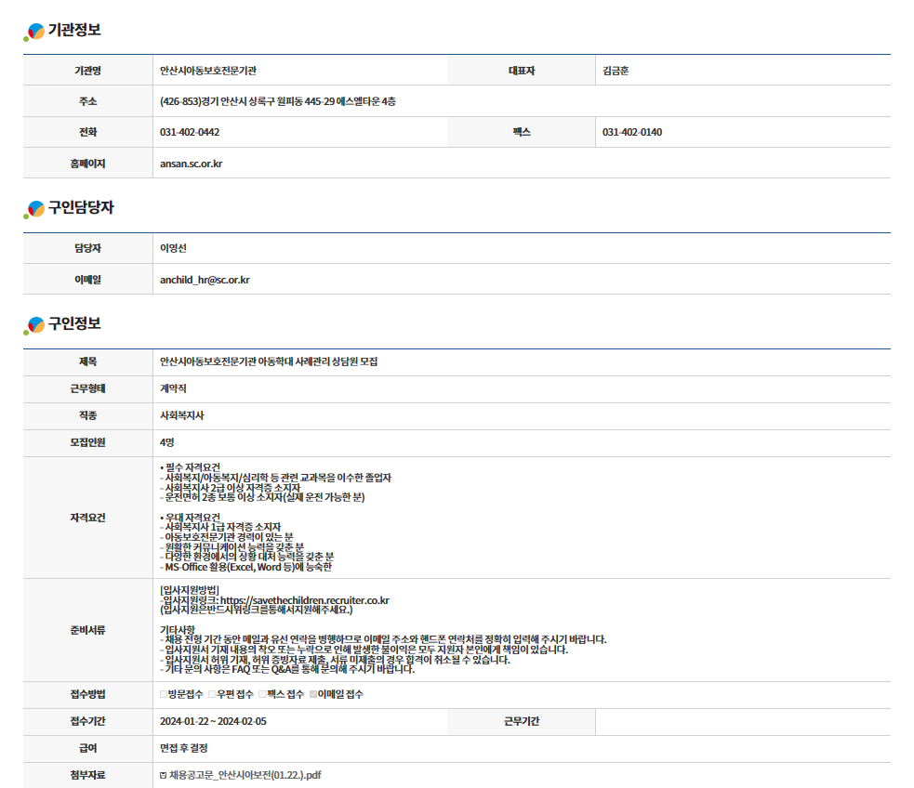This screenshot has width=914, height=788.
Task: Click the 근무기간 label cell
Action: (x=521, y=721)
